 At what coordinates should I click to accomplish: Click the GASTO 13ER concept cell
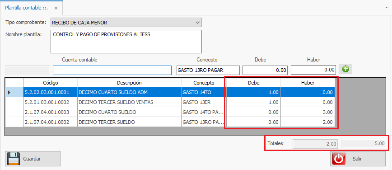click(x=204, y=102)
